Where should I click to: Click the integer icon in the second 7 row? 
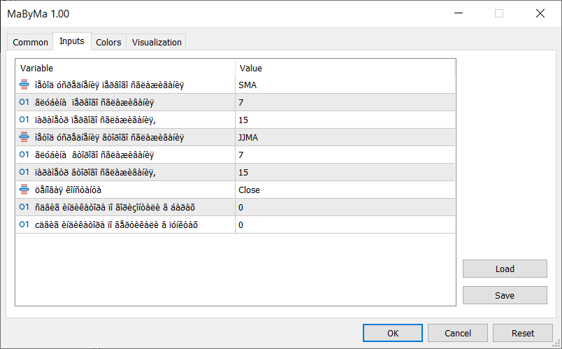pos(24,155)
